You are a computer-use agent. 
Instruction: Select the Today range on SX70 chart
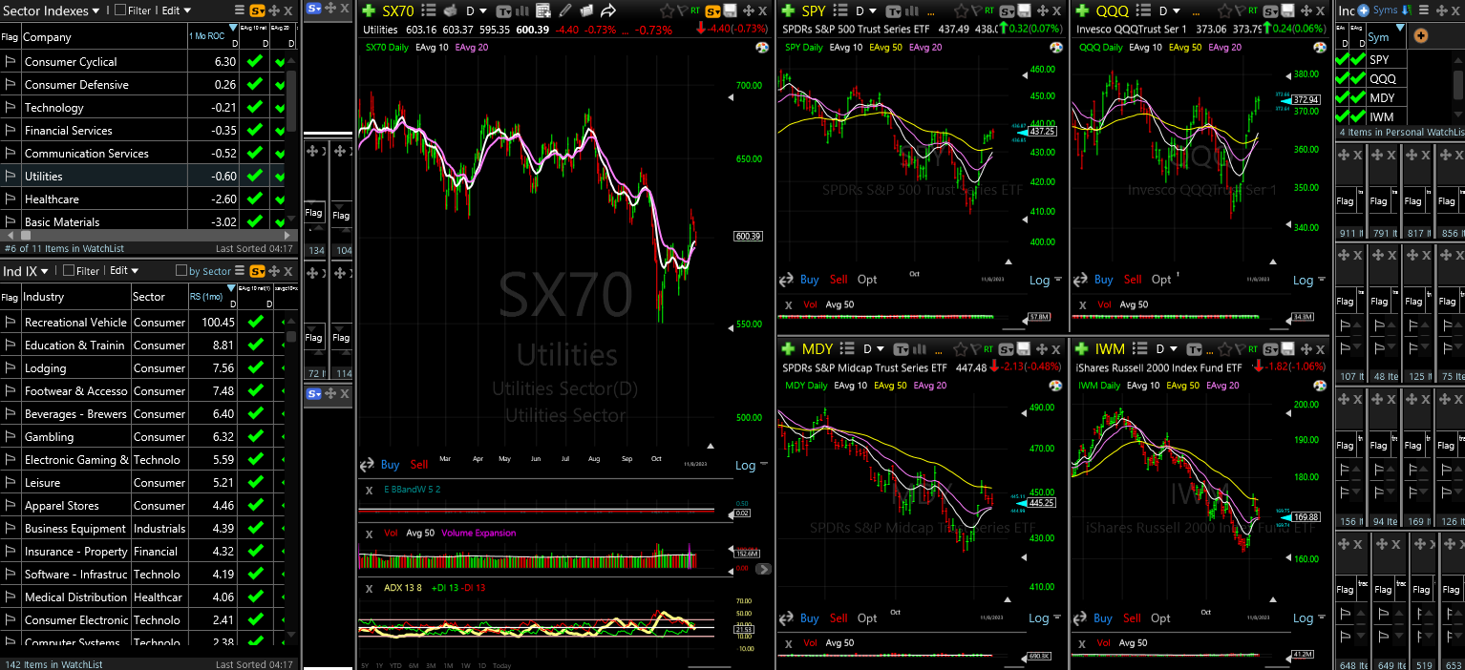(502, 665)
